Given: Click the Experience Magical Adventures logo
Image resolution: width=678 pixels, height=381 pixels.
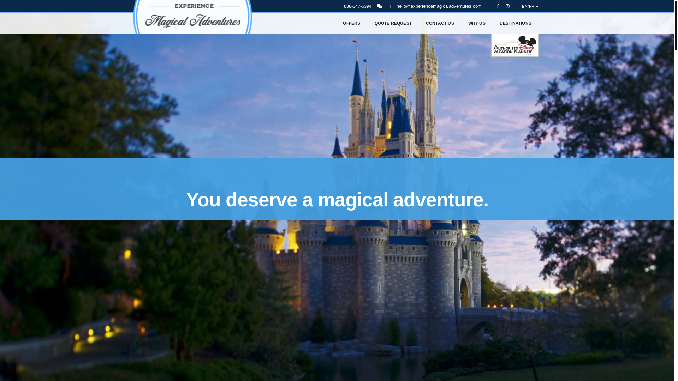Looking at the screenshot, I should [192, 17].
